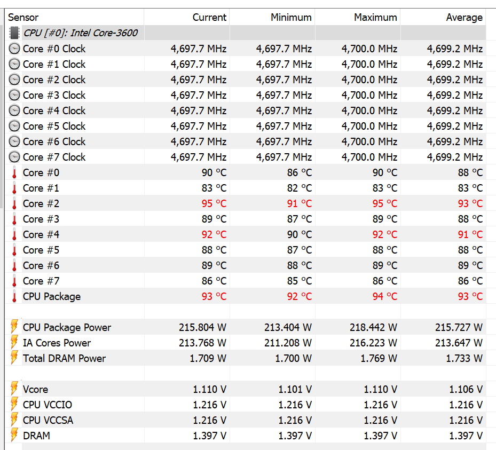Click the CPU chip icon beside Intel Core-3600

[x=14, y=33]
